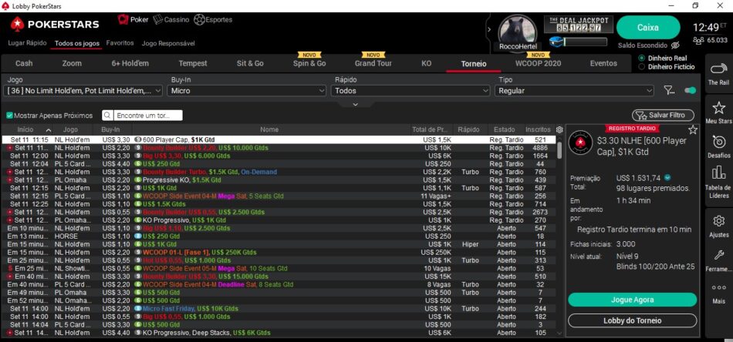Open Mais three-dots menu
This screenshot has width=733, height=342.
click(718, 288)
